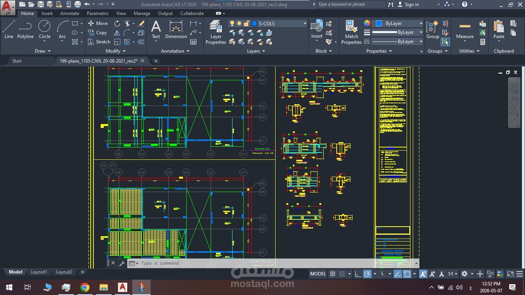Select the Line tool
The image size is (525, 295).
pos(9,29)
